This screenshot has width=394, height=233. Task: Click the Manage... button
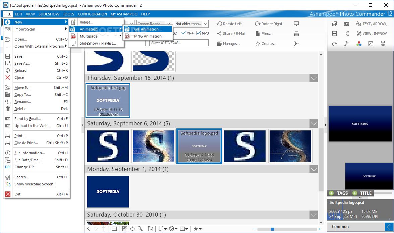[x=228, y=44]
